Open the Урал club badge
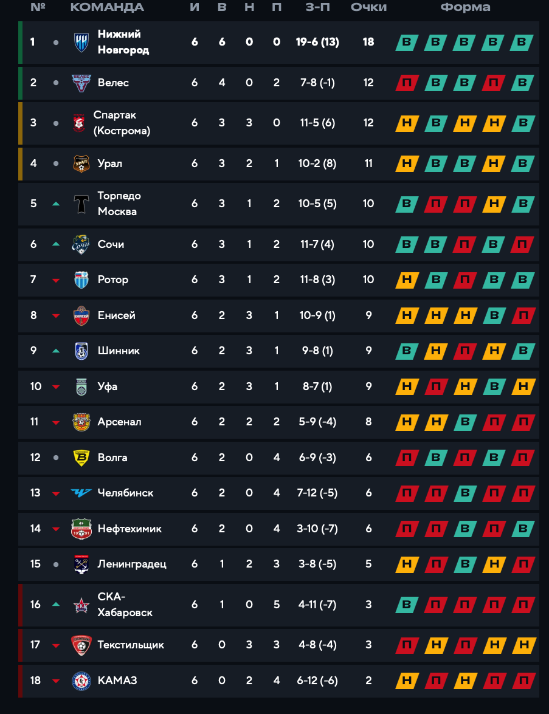 81,163
